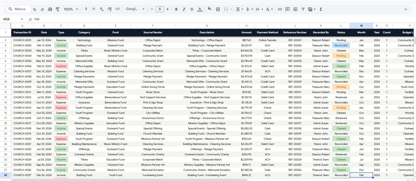This screenshot has width=416, height=181.
Task: Open the font family dropdown
Action: pos(135,9)
